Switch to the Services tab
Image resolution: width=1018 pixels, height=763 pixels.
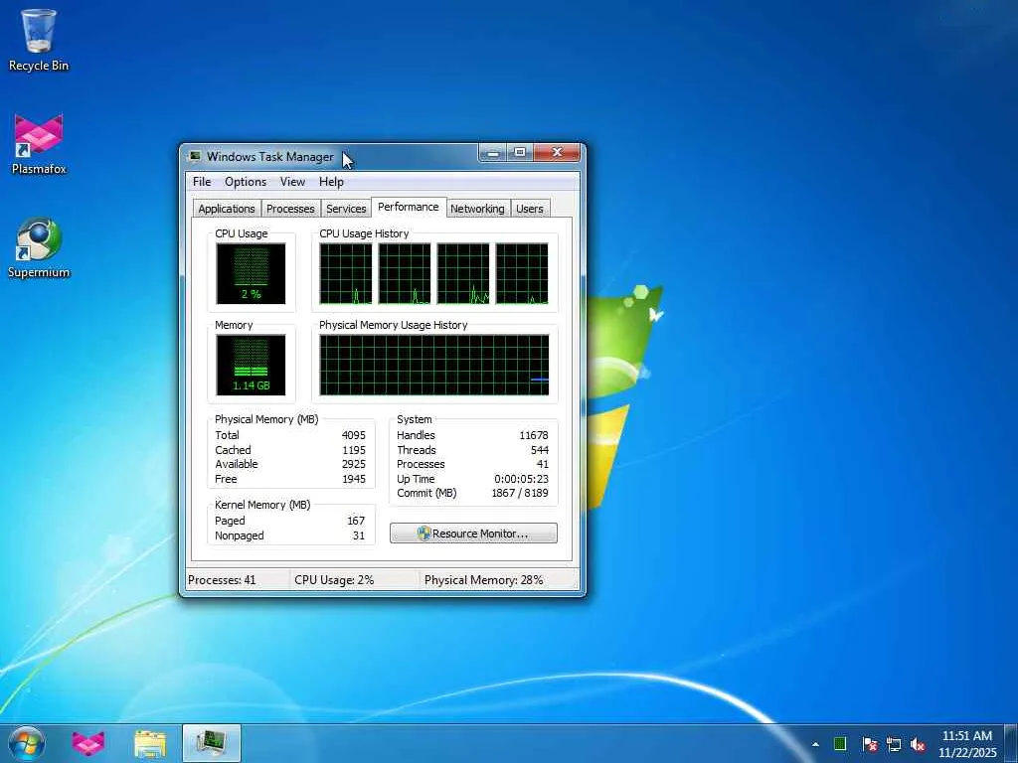pos(346,209)
